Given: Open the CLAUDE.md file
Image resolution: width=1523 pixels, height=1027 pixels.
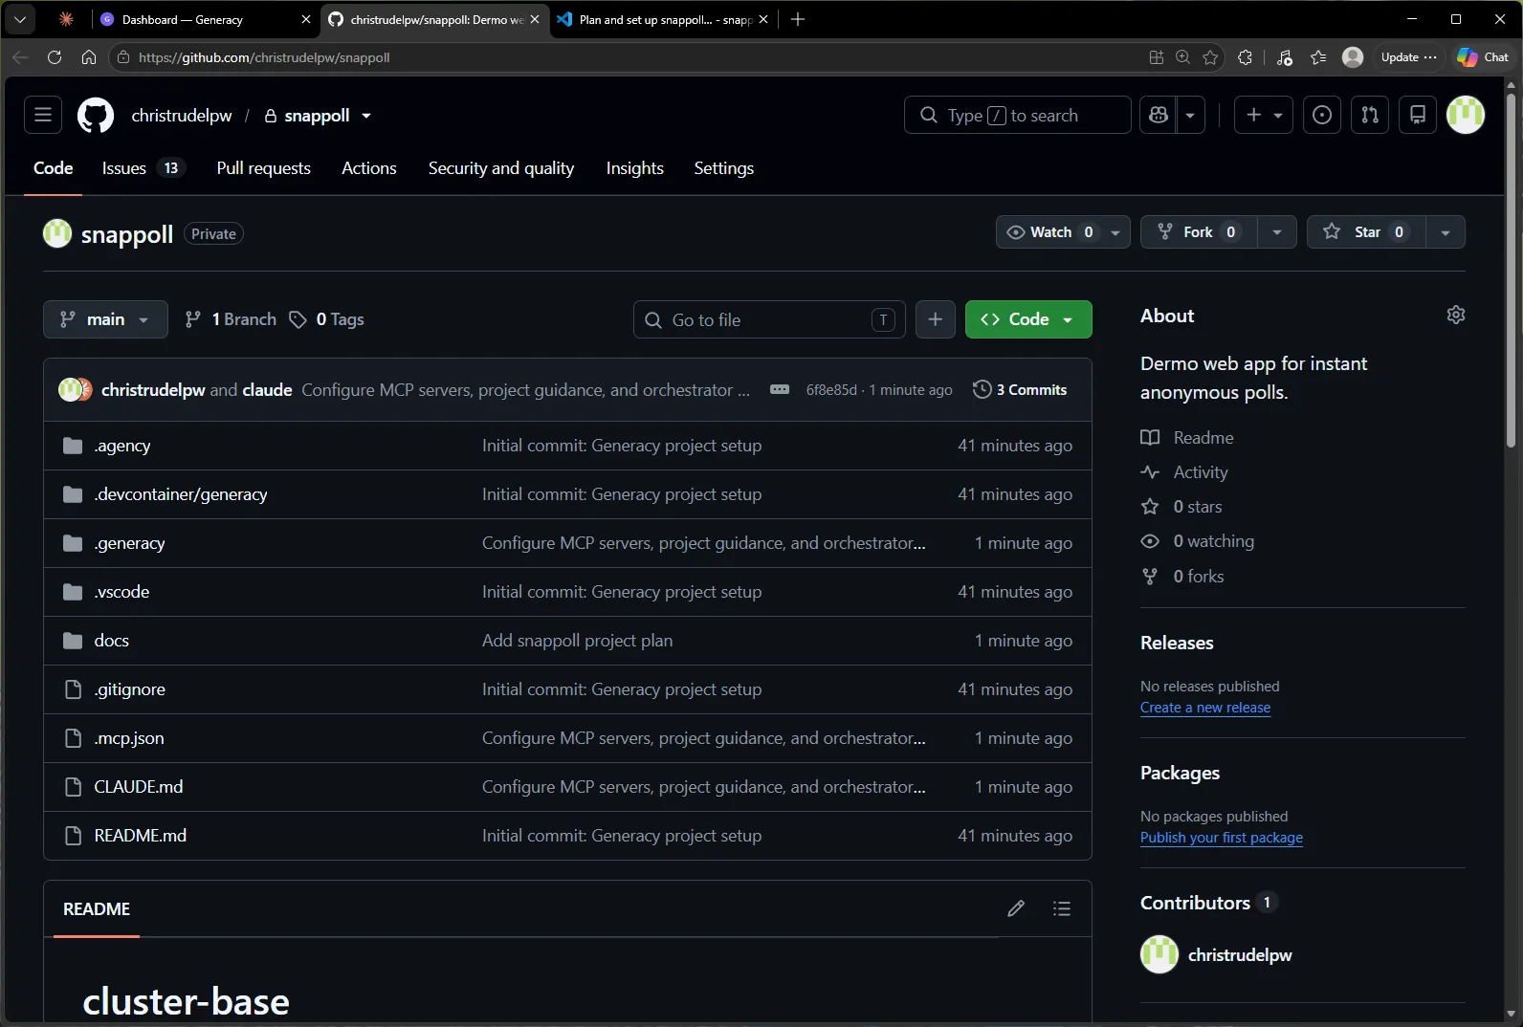Looking at the screenshot, I should coord(139,787).
